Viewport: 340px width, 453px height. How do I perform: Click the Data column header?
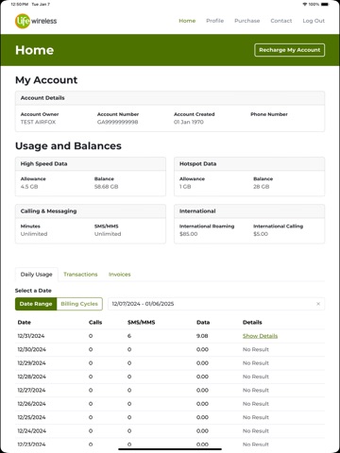[x=203, y=323]
